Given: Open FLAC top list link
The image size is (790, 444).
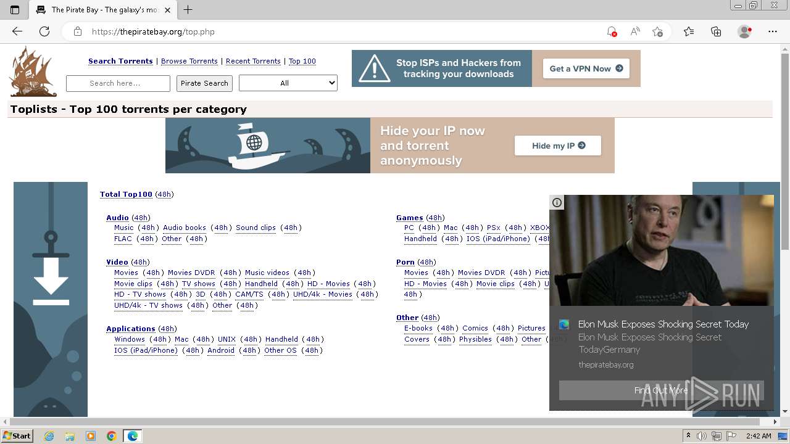Looking at the screenshot, I should (123, 239).
